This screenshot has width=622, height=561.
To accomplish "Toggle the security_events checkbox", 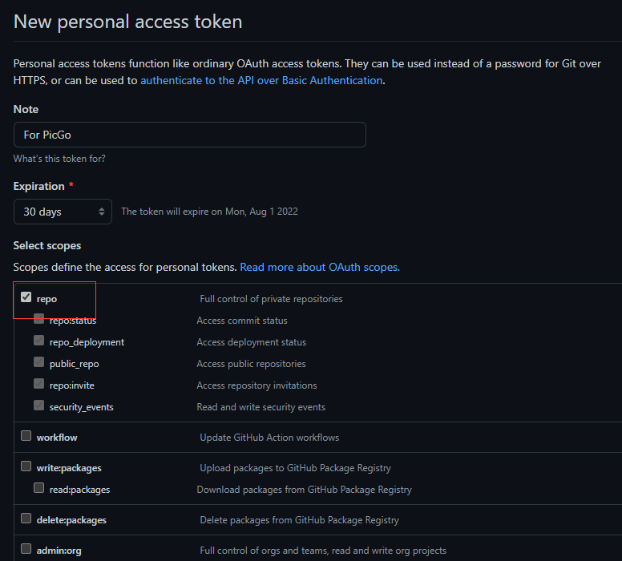I will coord(38,406).
